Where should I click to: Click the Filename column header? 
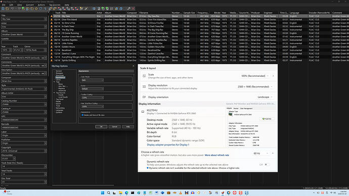click(155, 13)
